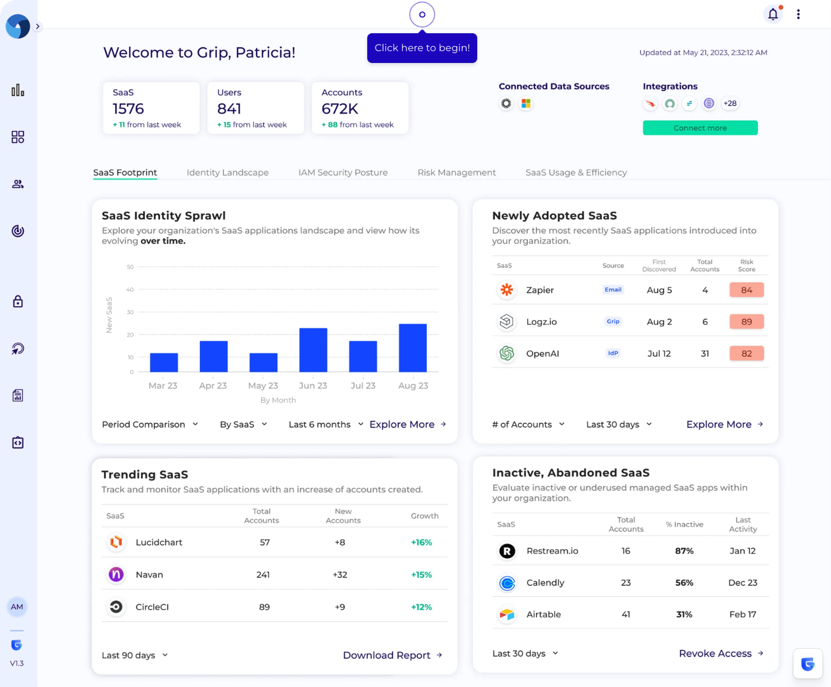This screenshot has width=831, height=687.
Task: Switch to the Risk Management tab
Action: [456, 173]
